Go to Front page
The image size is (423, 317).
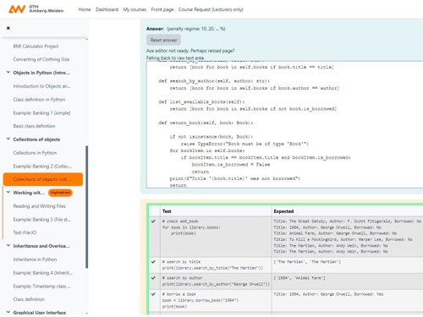click(x=162, y=9)
